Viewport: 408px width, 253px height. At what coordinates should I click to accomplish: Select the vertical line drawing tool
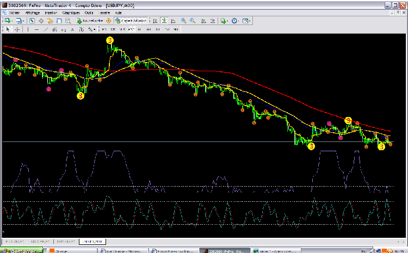(x=28, y=29)
